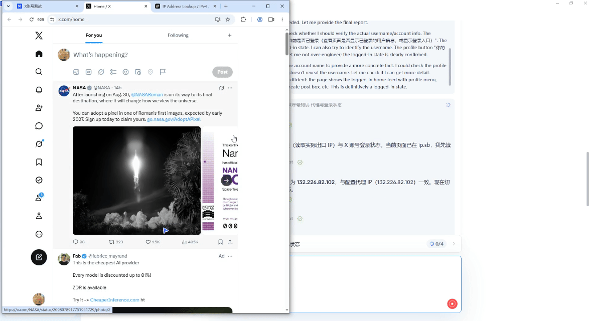Click the sparkle icon in background panel
Viewport: 591px width, 321px height.
point(448,105)
